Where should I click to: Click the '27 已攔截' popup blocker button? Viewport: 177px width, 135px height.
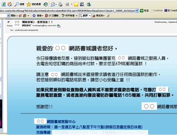[x=52, y=16]
